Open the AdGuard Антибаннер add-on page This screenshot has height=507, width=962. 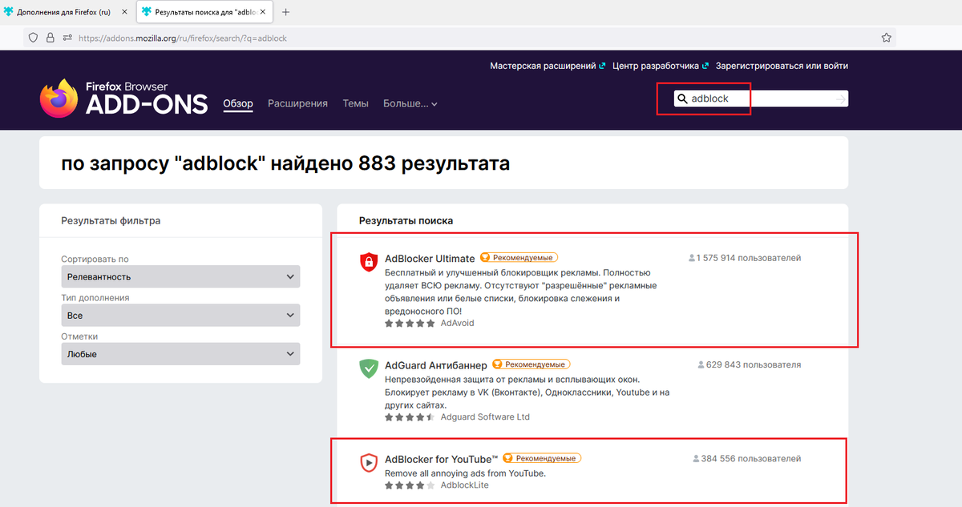coord(436,364)
